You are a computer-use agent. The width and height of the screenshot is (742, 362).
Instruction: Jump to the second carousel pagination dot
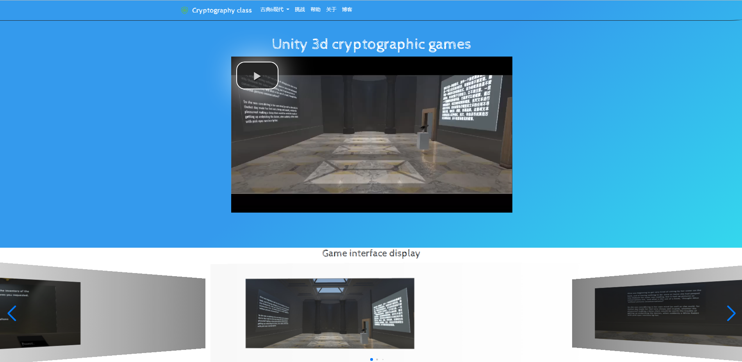[377, 359]
